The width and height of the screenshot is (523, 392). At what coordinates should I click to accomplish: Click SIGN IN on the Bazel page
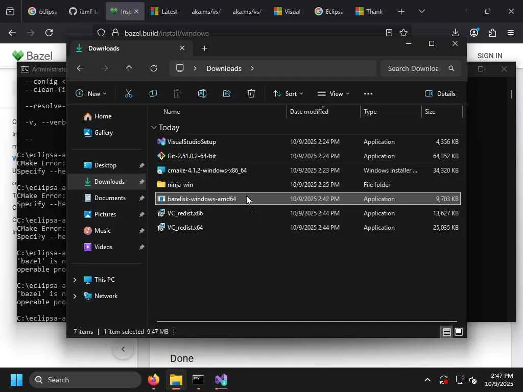(x=490, y=56)
